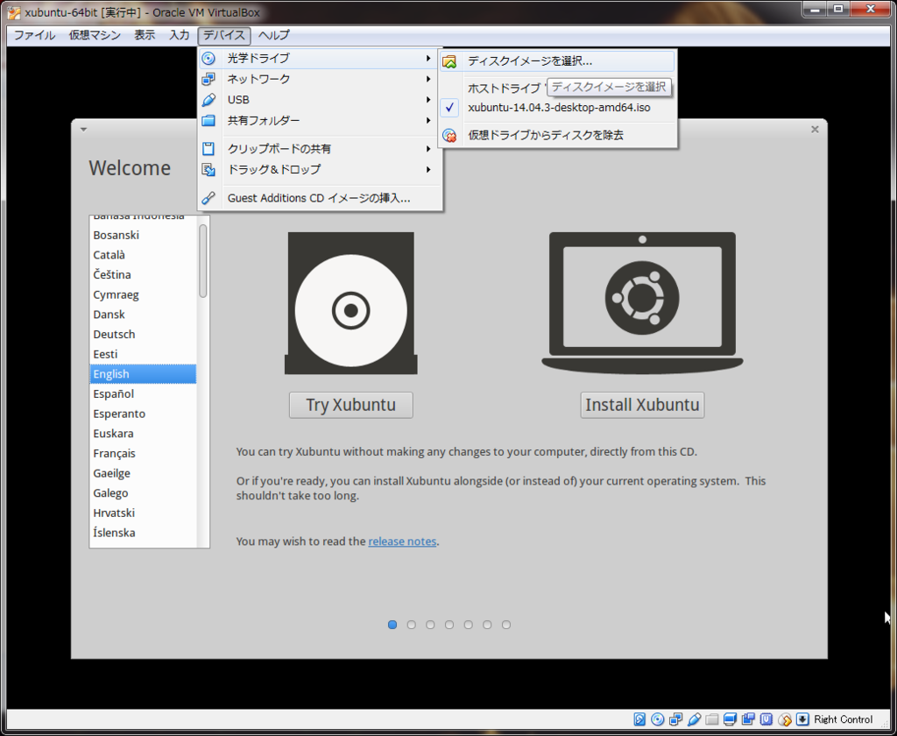Select Čeština in the language list
This screenshot has width=897, height=736.
click(x=143, y=275)
